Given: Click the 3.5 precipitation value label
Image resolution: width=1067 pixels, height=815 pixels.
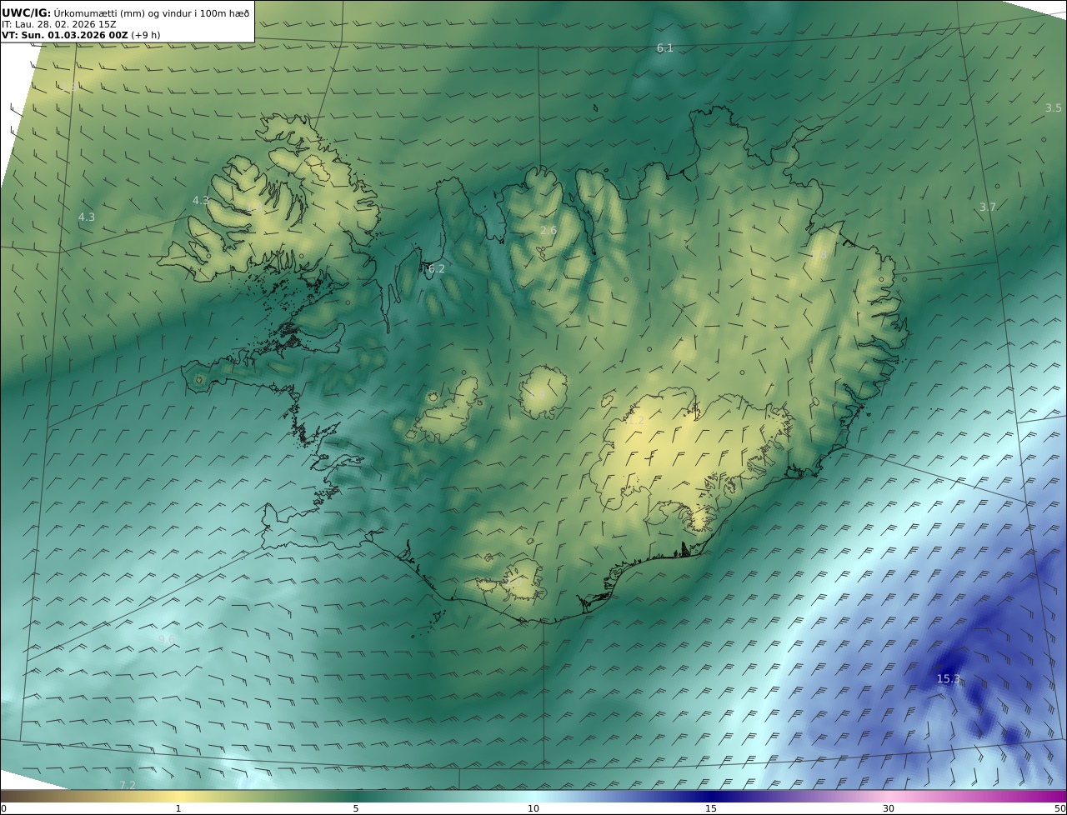Looking at the screenshot, I should (1054, 108).
